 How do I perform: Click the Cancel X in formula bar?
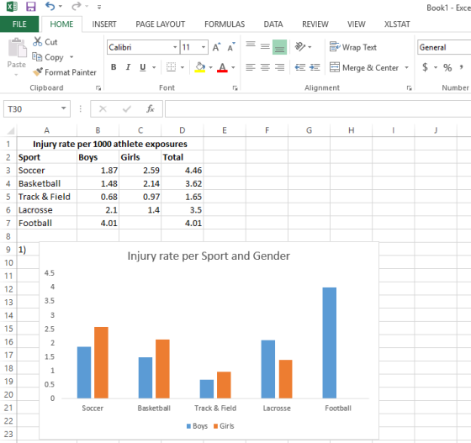(103, 109)
